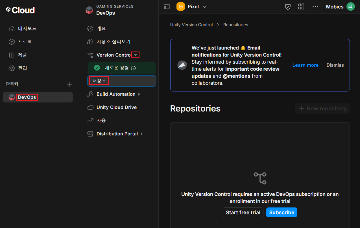Viewport: 360px width, 228px height.
Task: Click the Gaming Services DevOps header icon
Action: [x=89, y=10]
